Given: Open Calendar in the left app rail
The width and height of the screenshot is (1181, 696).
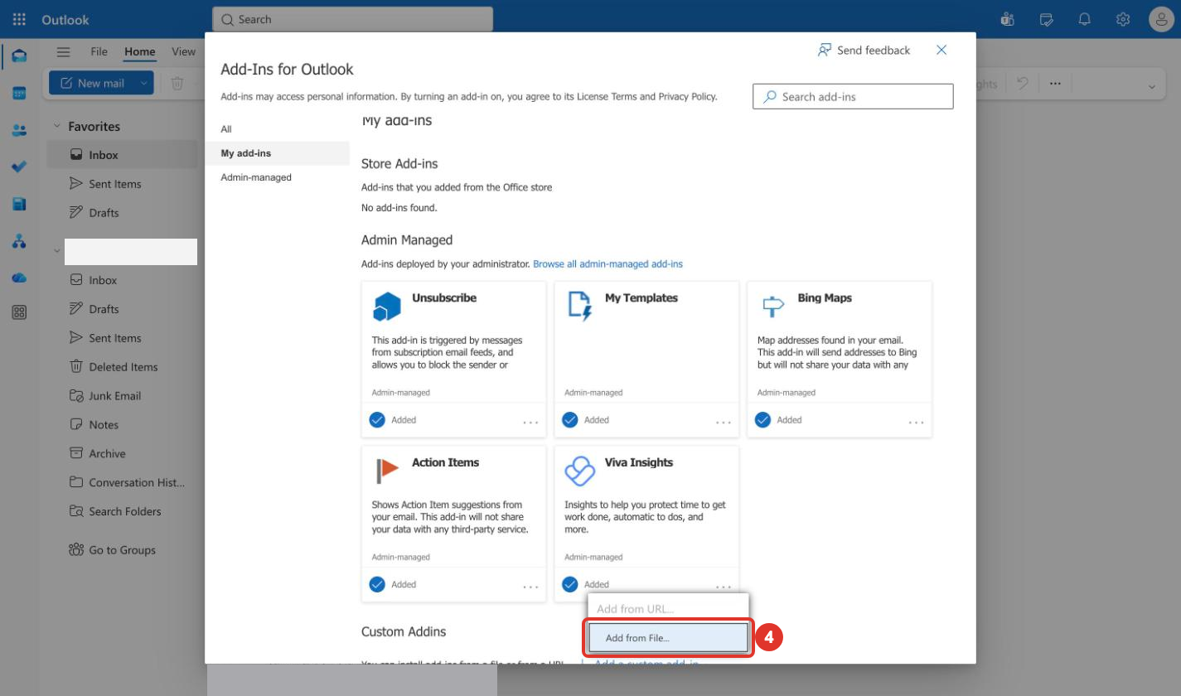Looking at the screenshot, I should tap(19, 93).
